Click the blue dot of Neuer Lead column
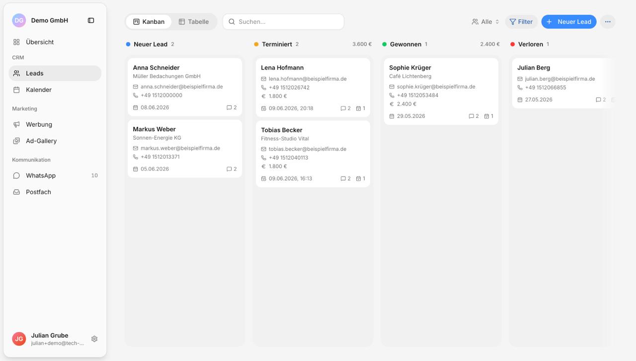This screenshot has height=361, width=636. [x=128, y=44]
